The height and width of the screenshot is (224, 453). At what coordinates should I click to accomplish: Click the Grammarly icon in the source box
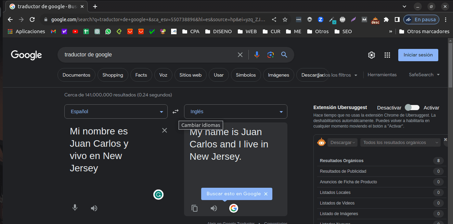[158, 195]
